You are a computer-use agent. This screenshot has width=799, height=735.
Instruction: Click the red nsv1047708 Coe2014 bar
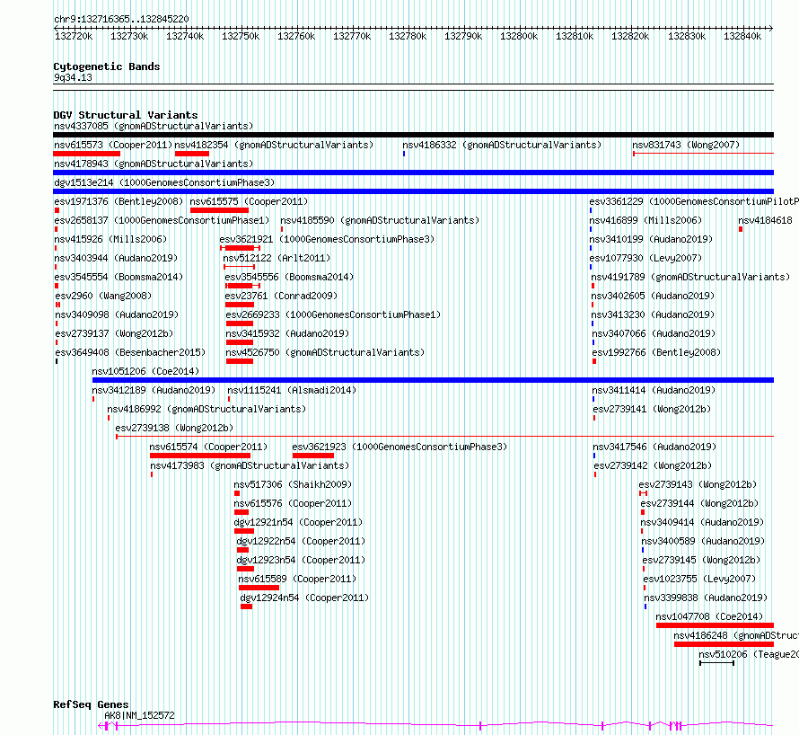coord(715,625)
